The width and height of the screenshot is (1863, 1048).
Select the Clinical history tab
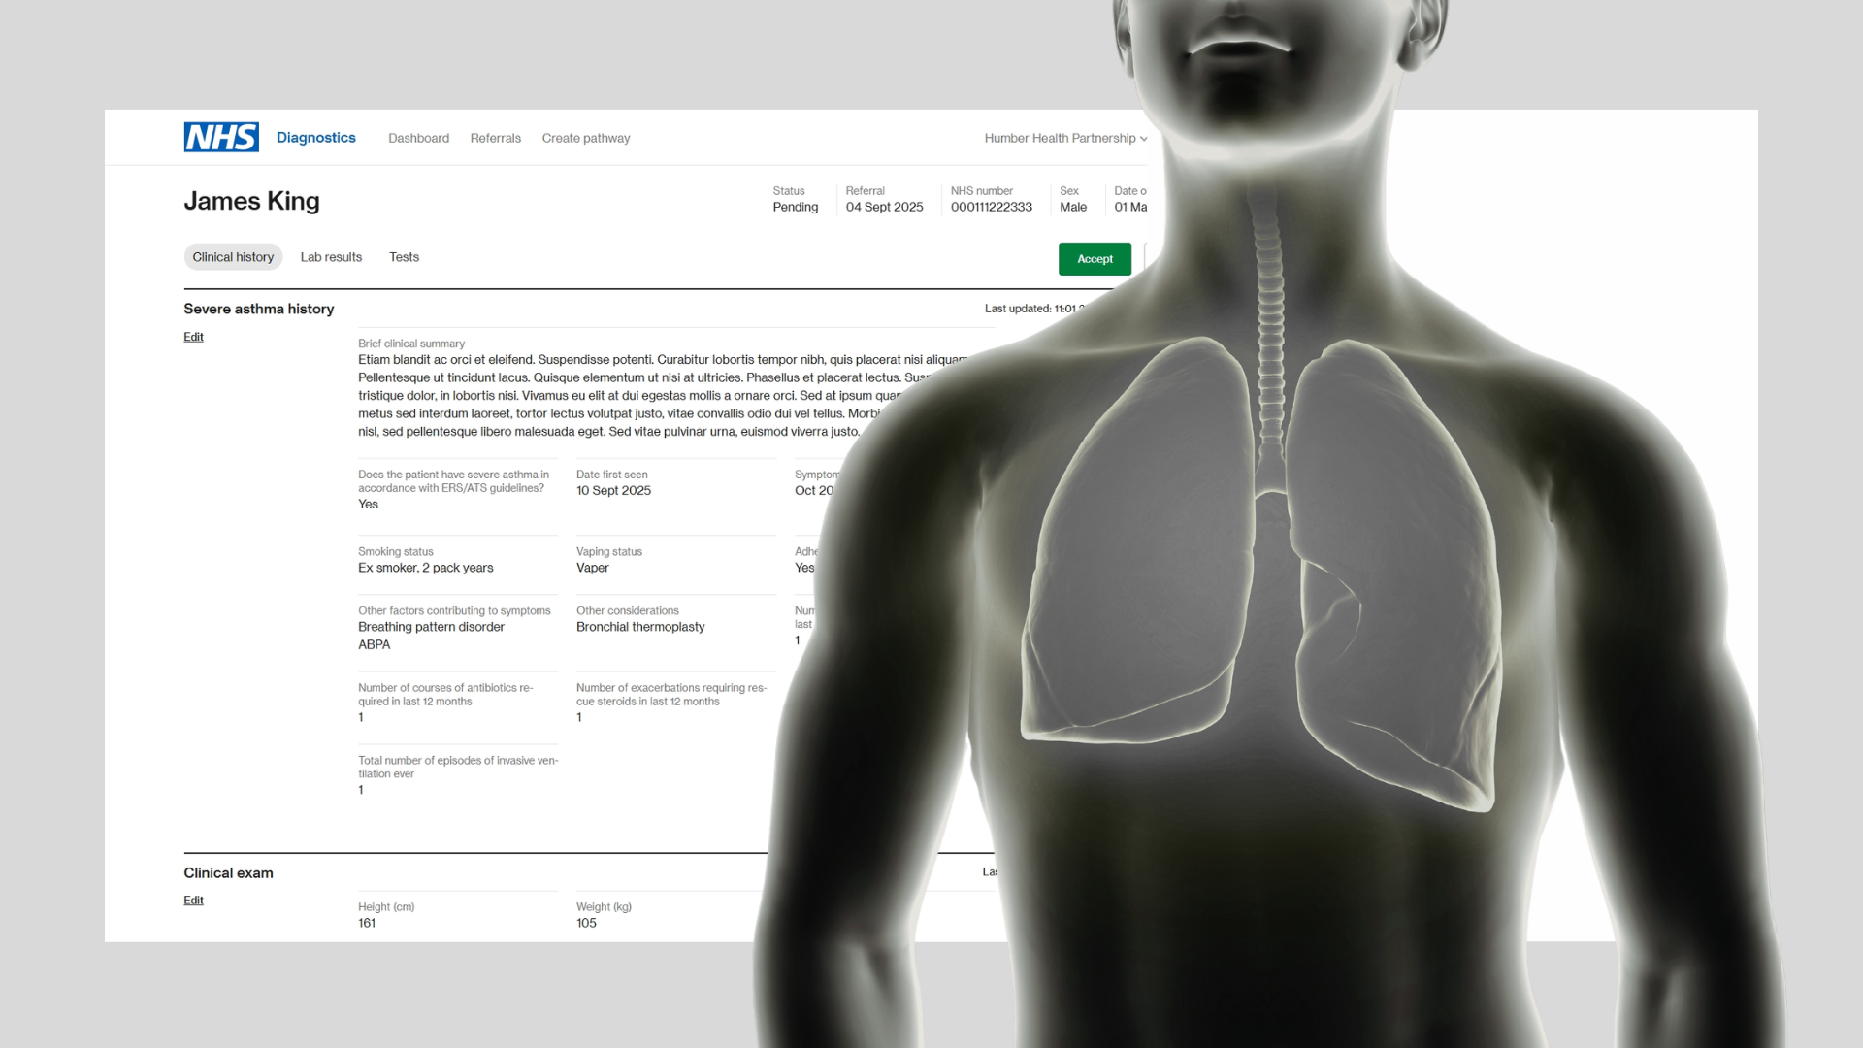(233, 257)
